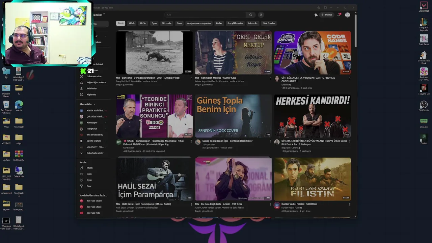Open YouTube Studio link
The image size is (432, 243).
[x=93, y=201]
